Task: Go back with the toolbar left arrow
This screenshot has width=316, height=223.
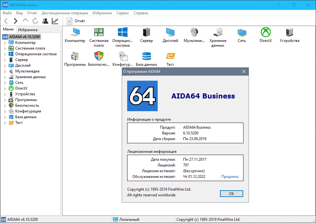Action: tap(6, 21)
